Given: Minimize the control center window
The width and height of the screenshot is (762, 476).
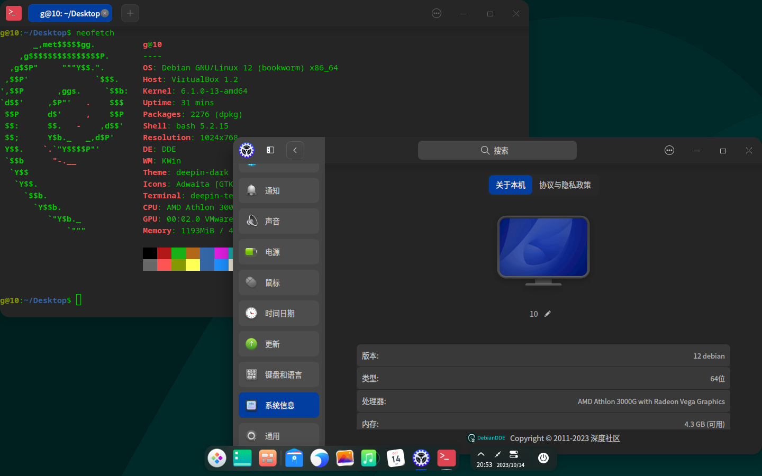Looking at the screenshot, I should pyautogui.click(x=696, y=151).
